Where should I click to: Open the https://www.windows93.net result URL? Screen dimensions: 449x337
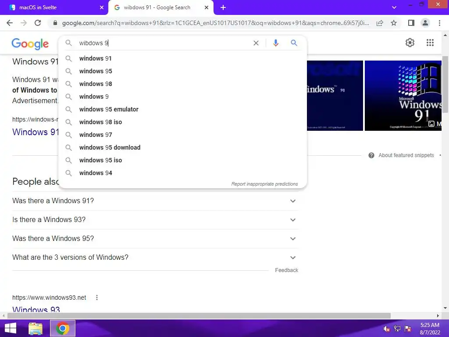click(x=49, y=298)
